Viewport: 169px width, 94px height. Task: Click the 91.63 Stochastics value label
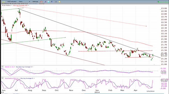[164, 80]
